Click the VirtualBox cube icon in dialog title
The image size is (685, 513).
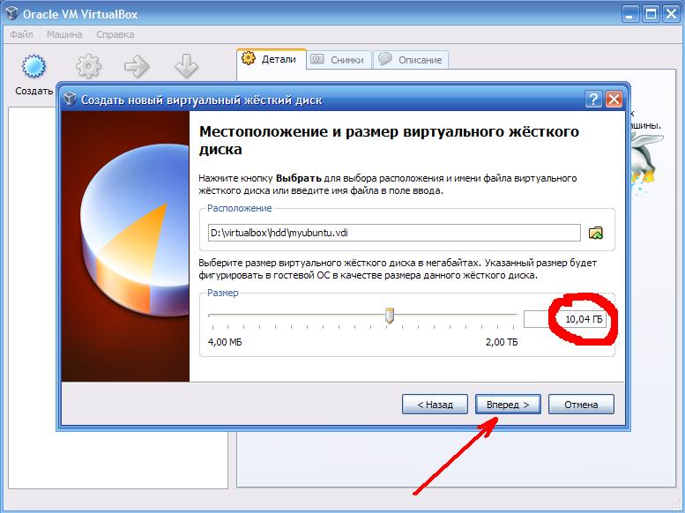71,100
